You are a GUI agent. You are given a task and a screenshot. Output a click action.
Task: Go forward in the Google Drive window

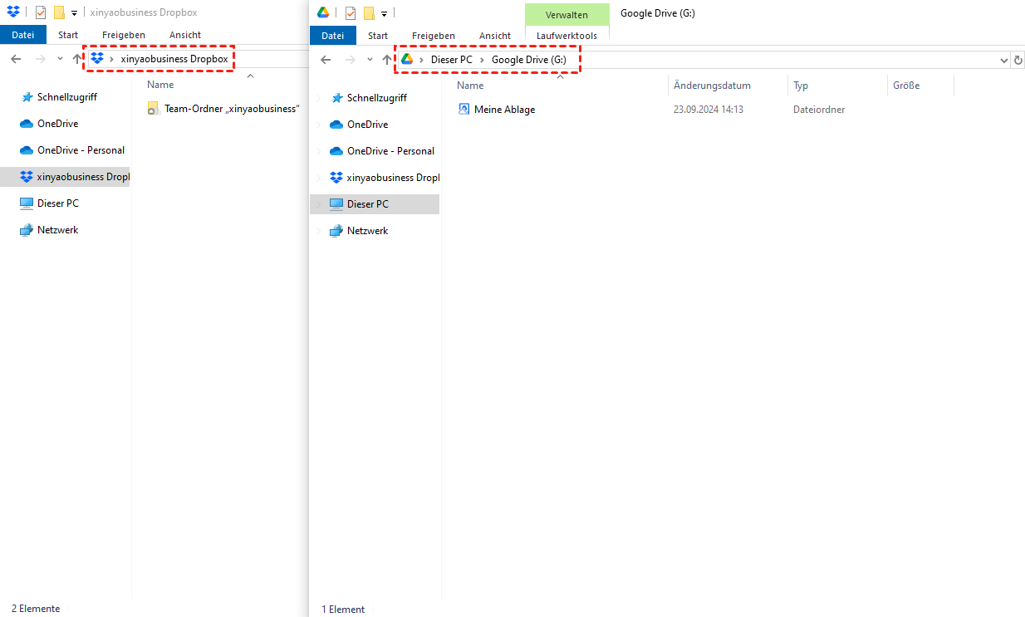(x=350, y=60)
